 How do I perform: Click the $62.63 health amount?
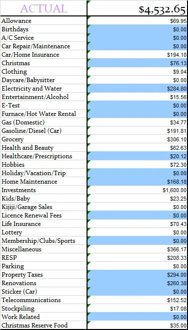click(x=179, y=148)
